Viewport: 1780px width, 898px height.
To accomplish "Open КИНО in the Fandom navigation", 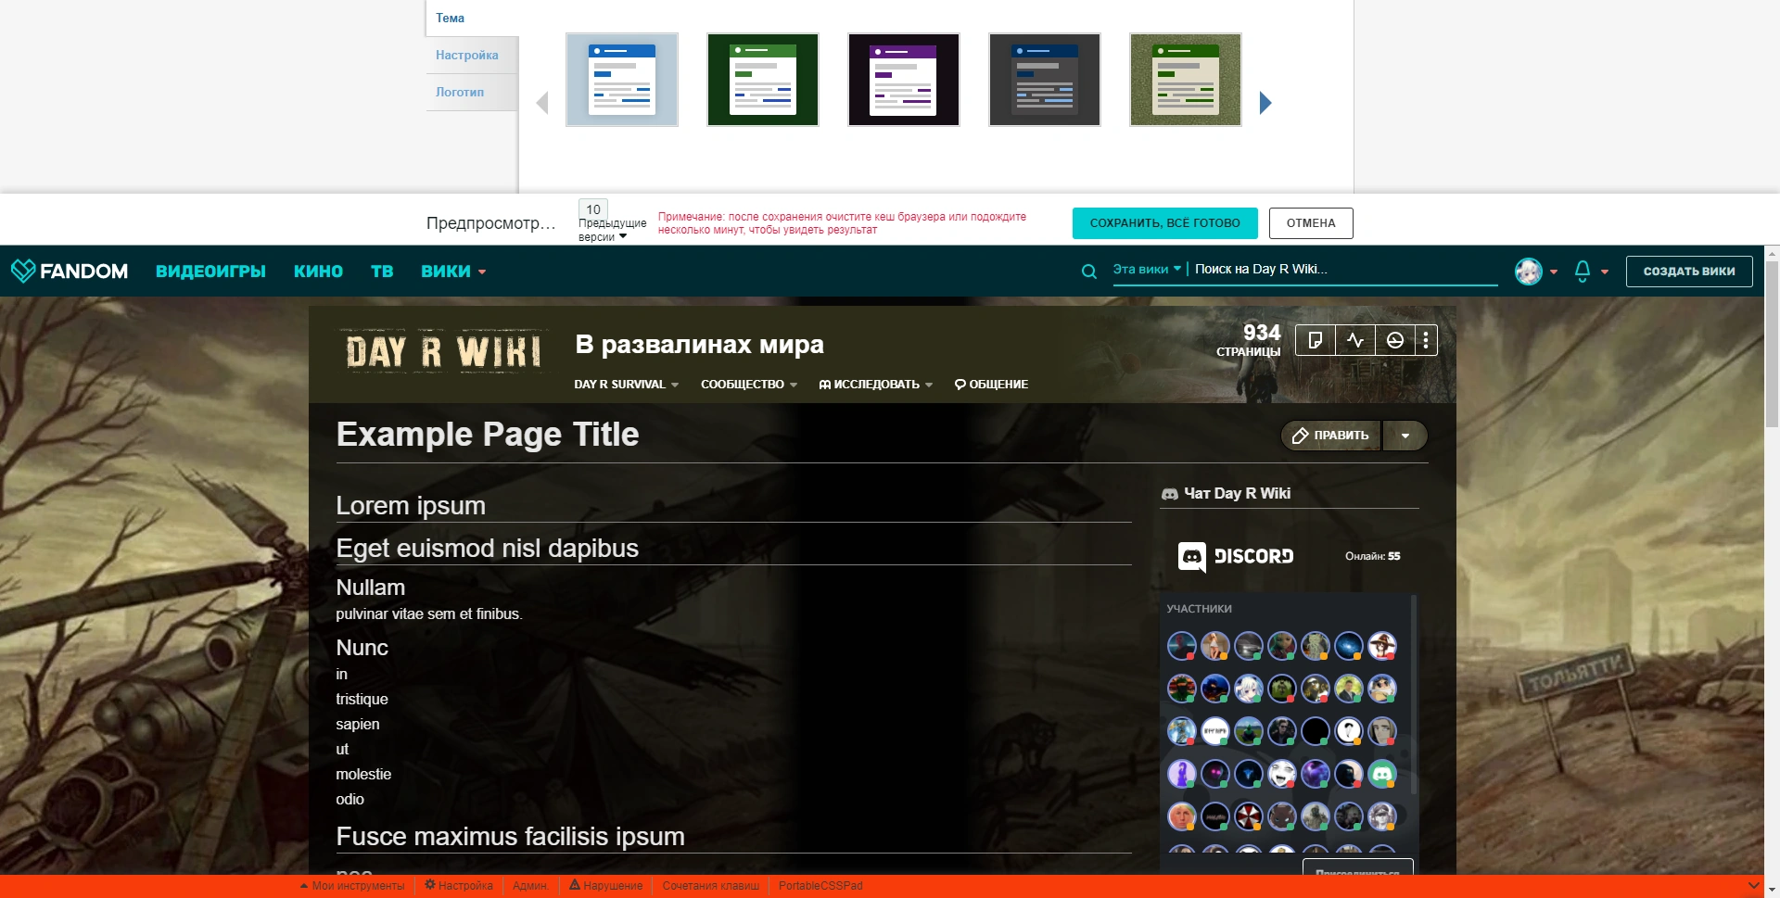I will click(x=318, y=272).
